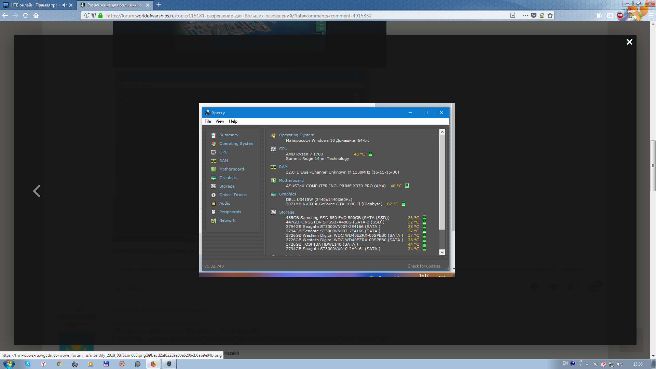Open the Firefox Library
656x369 pixels.
[600, 15]
